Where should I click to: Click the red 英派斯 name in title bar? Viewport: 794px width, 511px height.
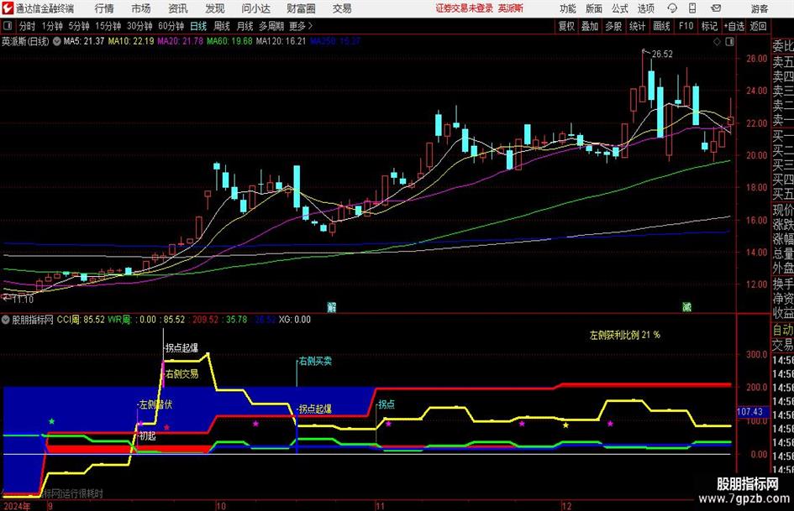511,8
